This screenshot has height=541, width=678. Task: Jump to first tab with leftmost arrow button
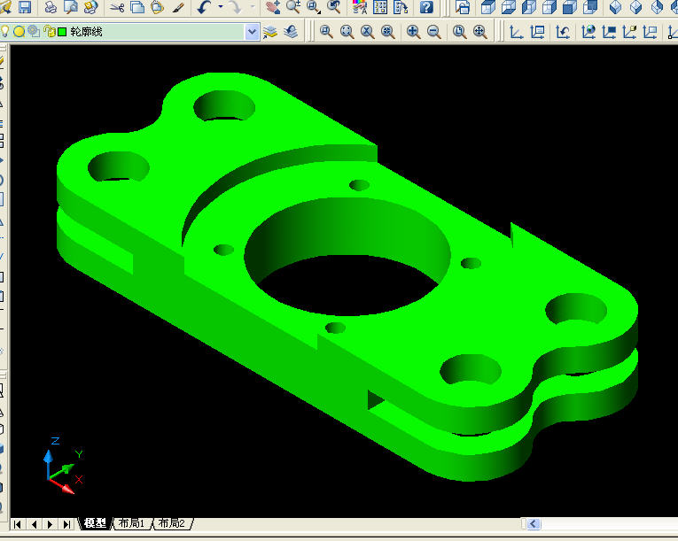click(x=18, y=524)
